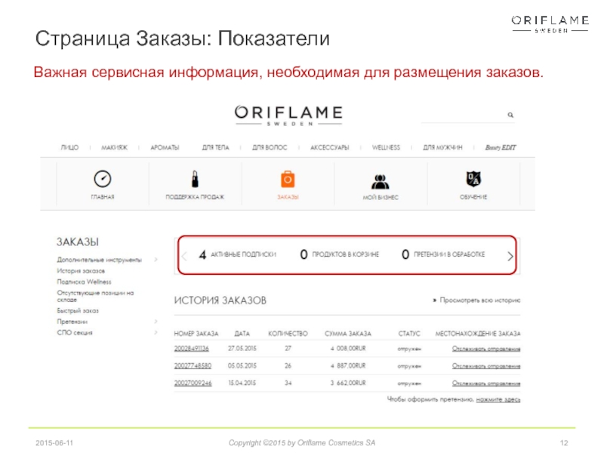This screenshot has width=604, height=453.
Task: Click the ИСТОРИЯ ЗАКАЗОВ section heading
Action: [220, 300]
